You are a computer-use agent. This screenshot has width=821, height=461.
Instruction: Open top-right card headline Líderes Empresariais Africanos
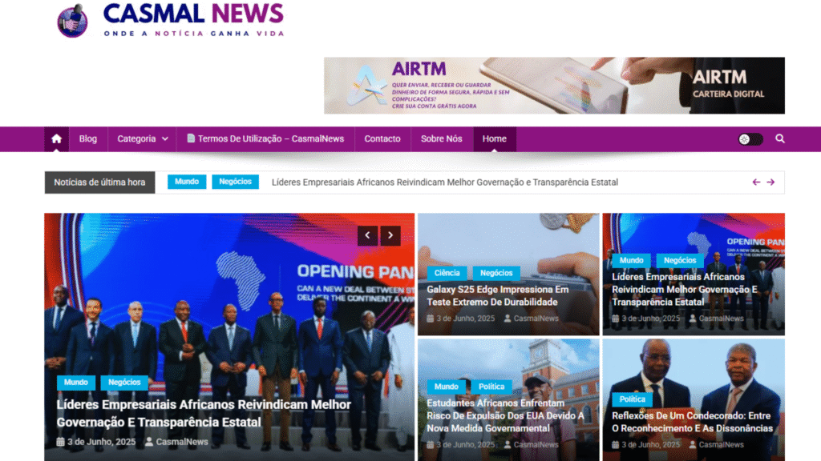tap(685, 290)
